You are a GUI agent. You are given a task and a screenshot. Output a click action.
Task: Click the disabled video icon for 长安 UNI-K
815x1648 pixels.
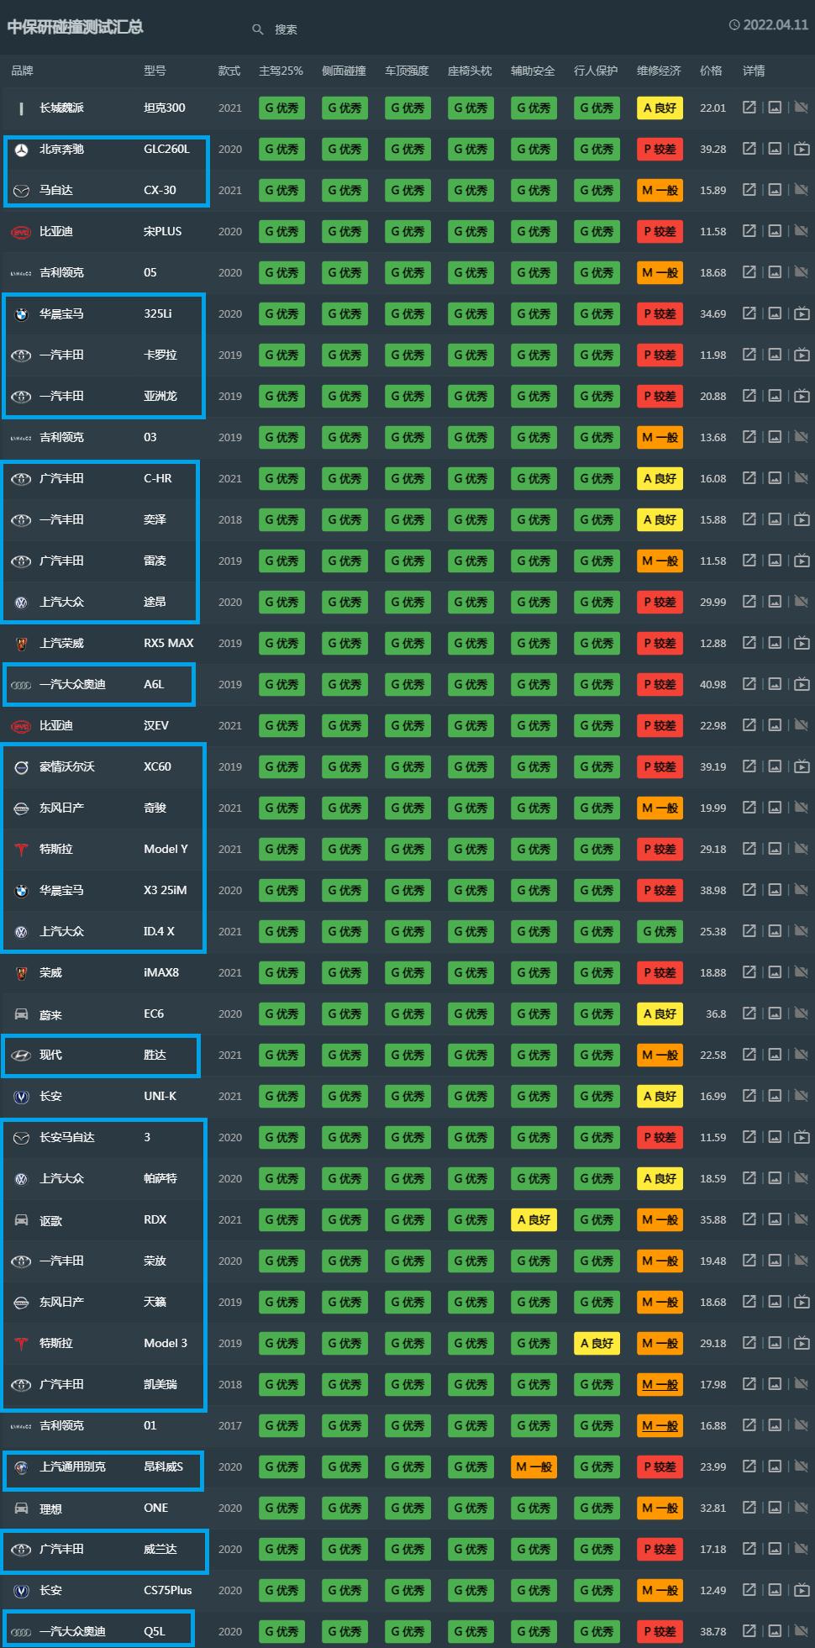(x=802, y=1096)
